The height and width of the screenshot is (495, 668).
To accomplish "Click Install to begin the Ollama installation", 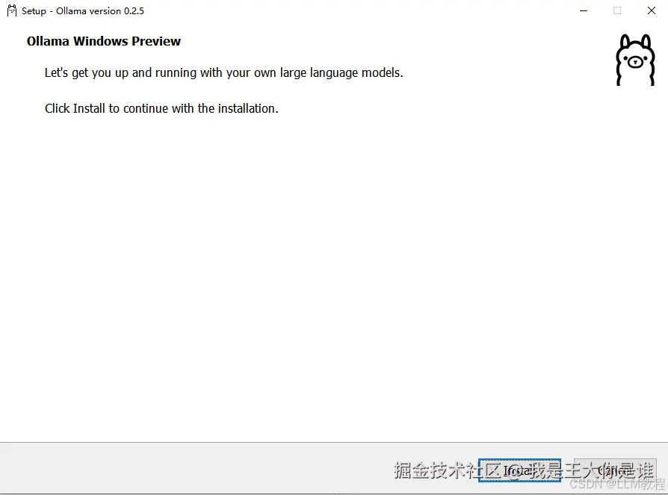I will tap(519, 471).
